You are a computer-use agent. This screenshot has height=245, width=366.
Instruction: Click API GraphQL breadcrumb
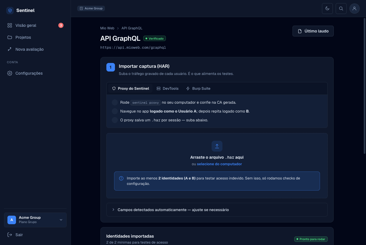(132, 28)
